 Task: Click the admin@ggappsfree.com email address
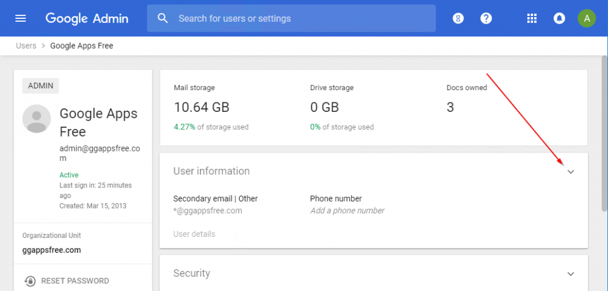(100, 153)
